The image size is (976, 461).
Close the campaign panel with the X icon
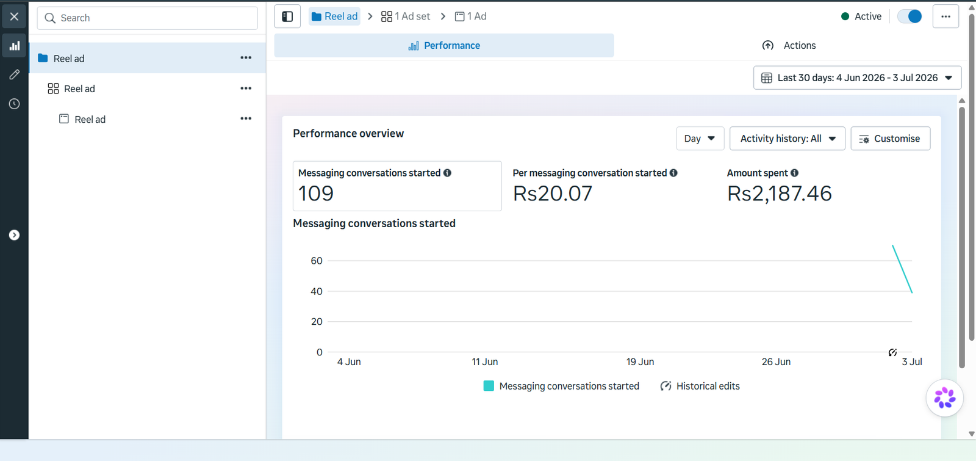tap(14, 16)
